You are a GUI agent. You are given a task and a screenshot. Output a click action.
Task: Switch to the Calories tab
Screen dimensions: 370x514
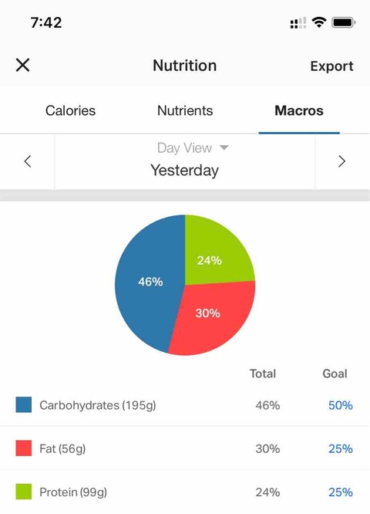click(70, 110)
